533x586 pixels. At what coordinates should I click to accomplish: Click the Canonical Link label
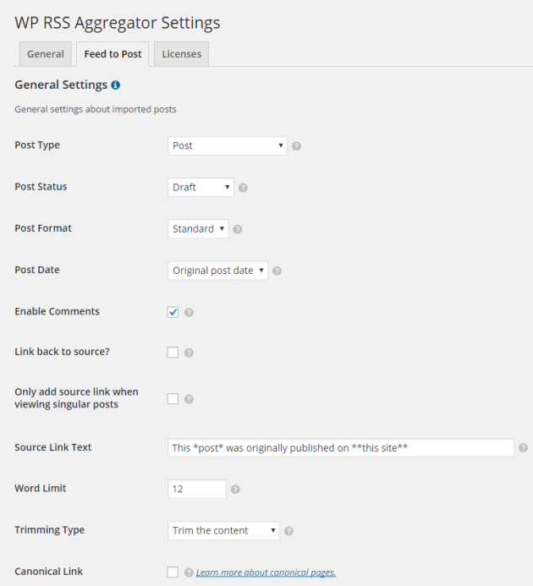pyautogui.click(x=48, y=572)
